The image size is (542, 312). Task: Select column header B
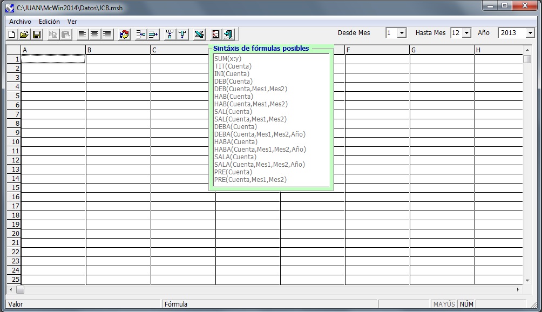click(118, 50)
